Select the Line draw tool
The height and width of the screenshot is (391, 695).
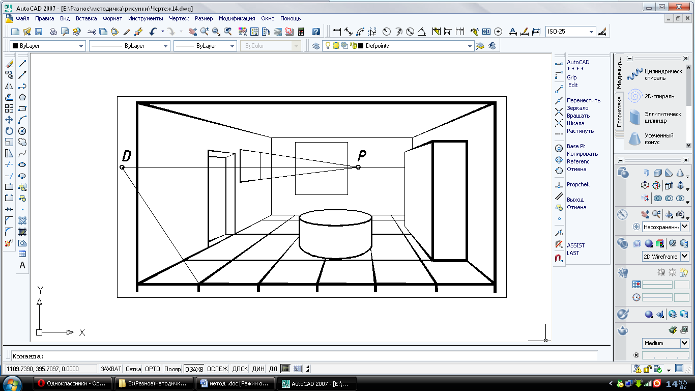point(22,64)
